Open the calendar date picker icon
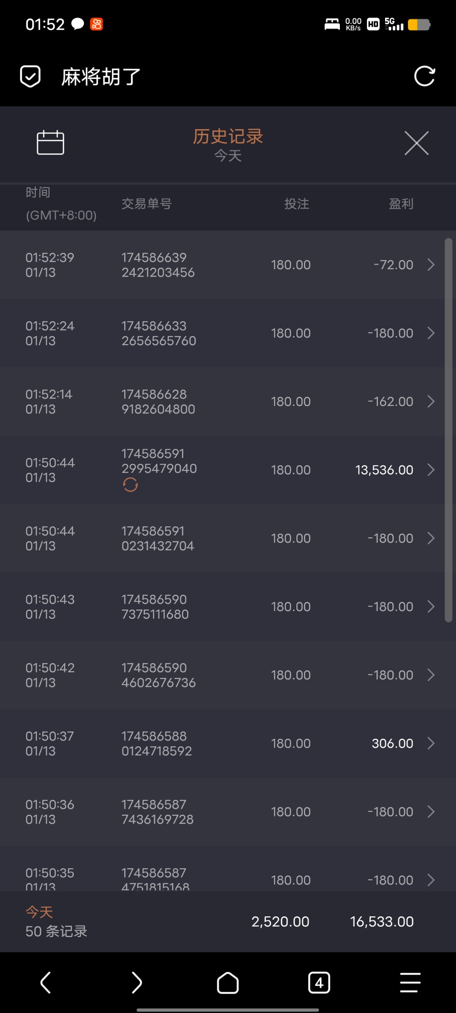456x1013 pixels. pos(50,143)
